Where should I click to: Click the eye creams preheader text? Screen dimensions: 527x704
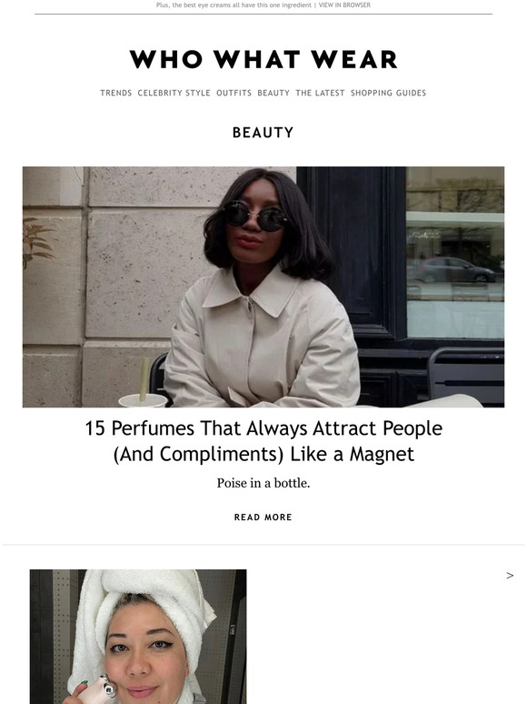coord(234,5)
